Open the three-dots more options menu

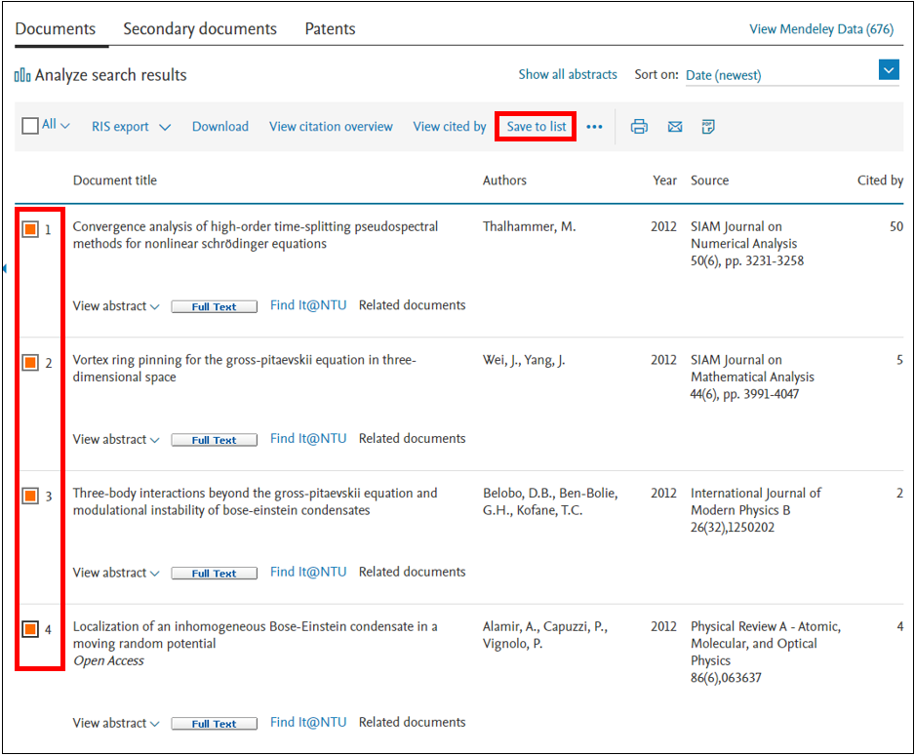coord(594,127)
